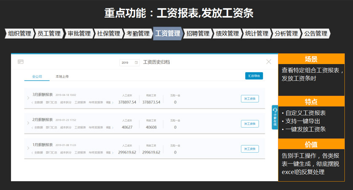Expand the 2月薪酬报表 row
This screenshot has width=353, height=190.
[28, 123]
